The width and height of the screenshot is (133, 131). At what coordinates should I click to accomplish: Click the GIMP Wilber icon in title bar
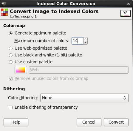coord(4,4)
